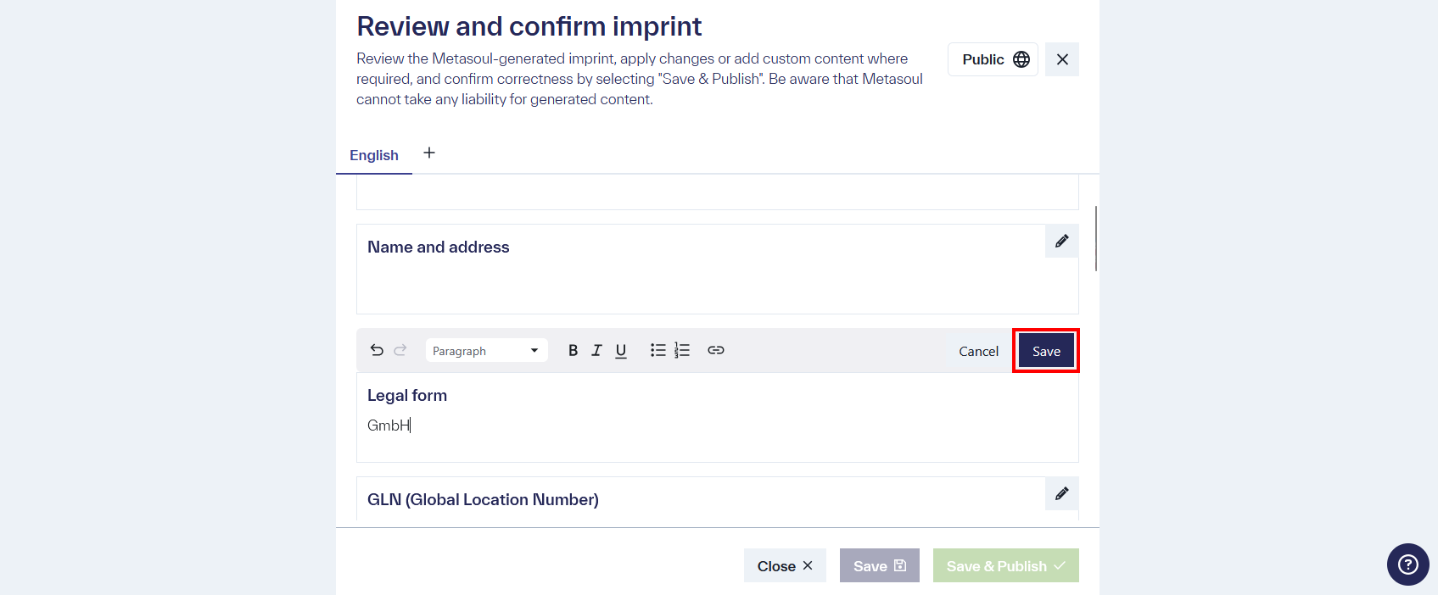Change the Public visibility setting

(993, 59)
